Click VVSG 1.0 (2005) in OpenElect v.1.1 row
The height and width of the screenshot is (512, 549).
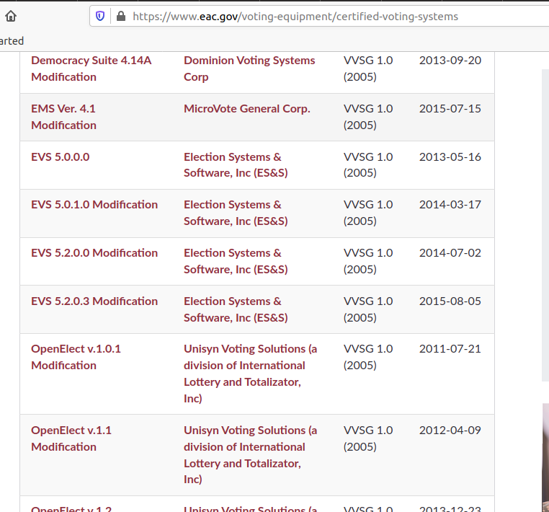368,438
